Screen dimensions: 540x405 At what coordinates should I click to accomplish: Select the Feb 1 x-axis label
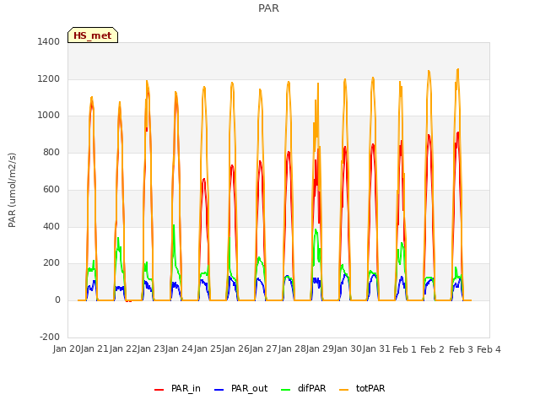pyautogui.click(x=404, y=349)
